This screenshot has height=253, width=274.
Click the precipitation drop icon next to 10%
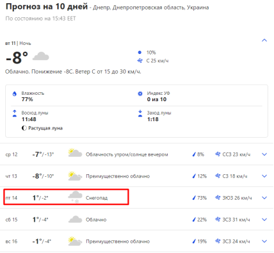140,53
